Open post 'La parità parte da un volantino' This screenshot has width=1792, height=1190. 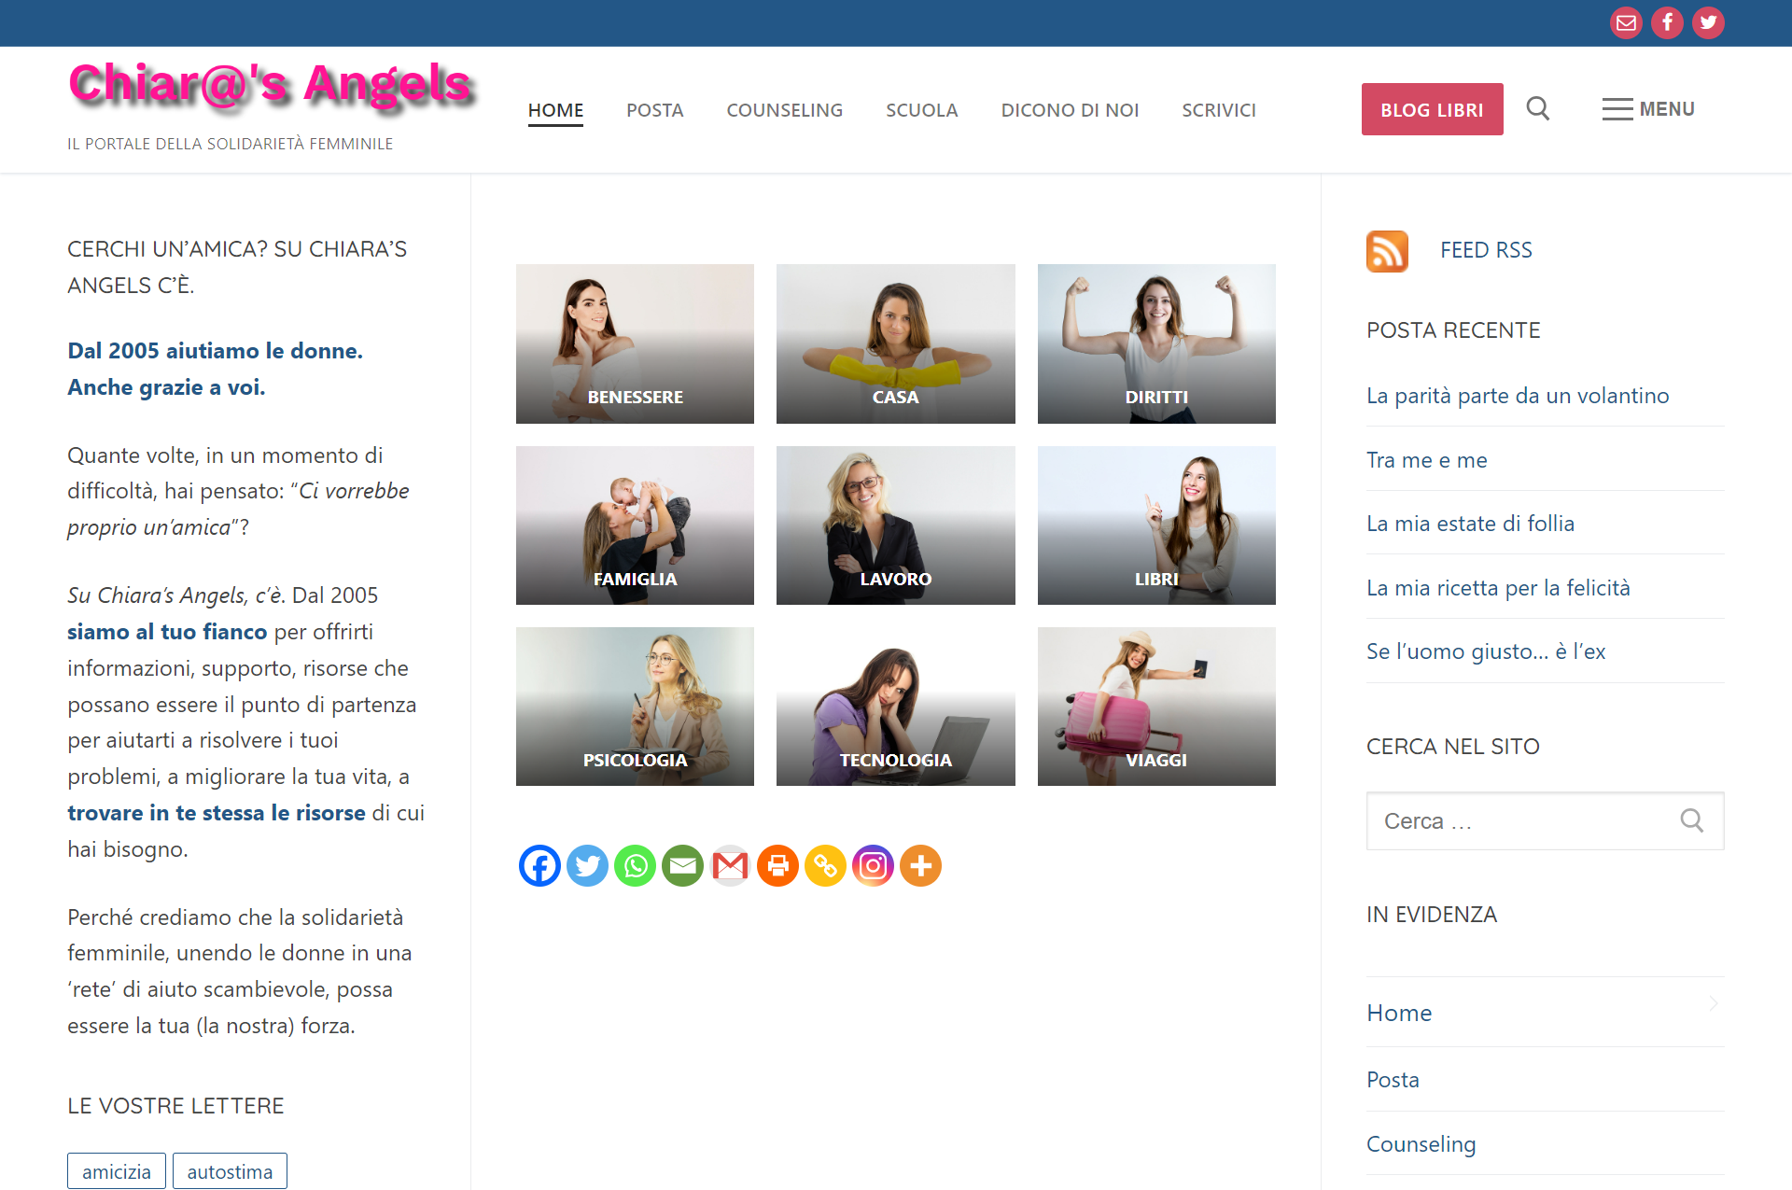[1518, 396]
